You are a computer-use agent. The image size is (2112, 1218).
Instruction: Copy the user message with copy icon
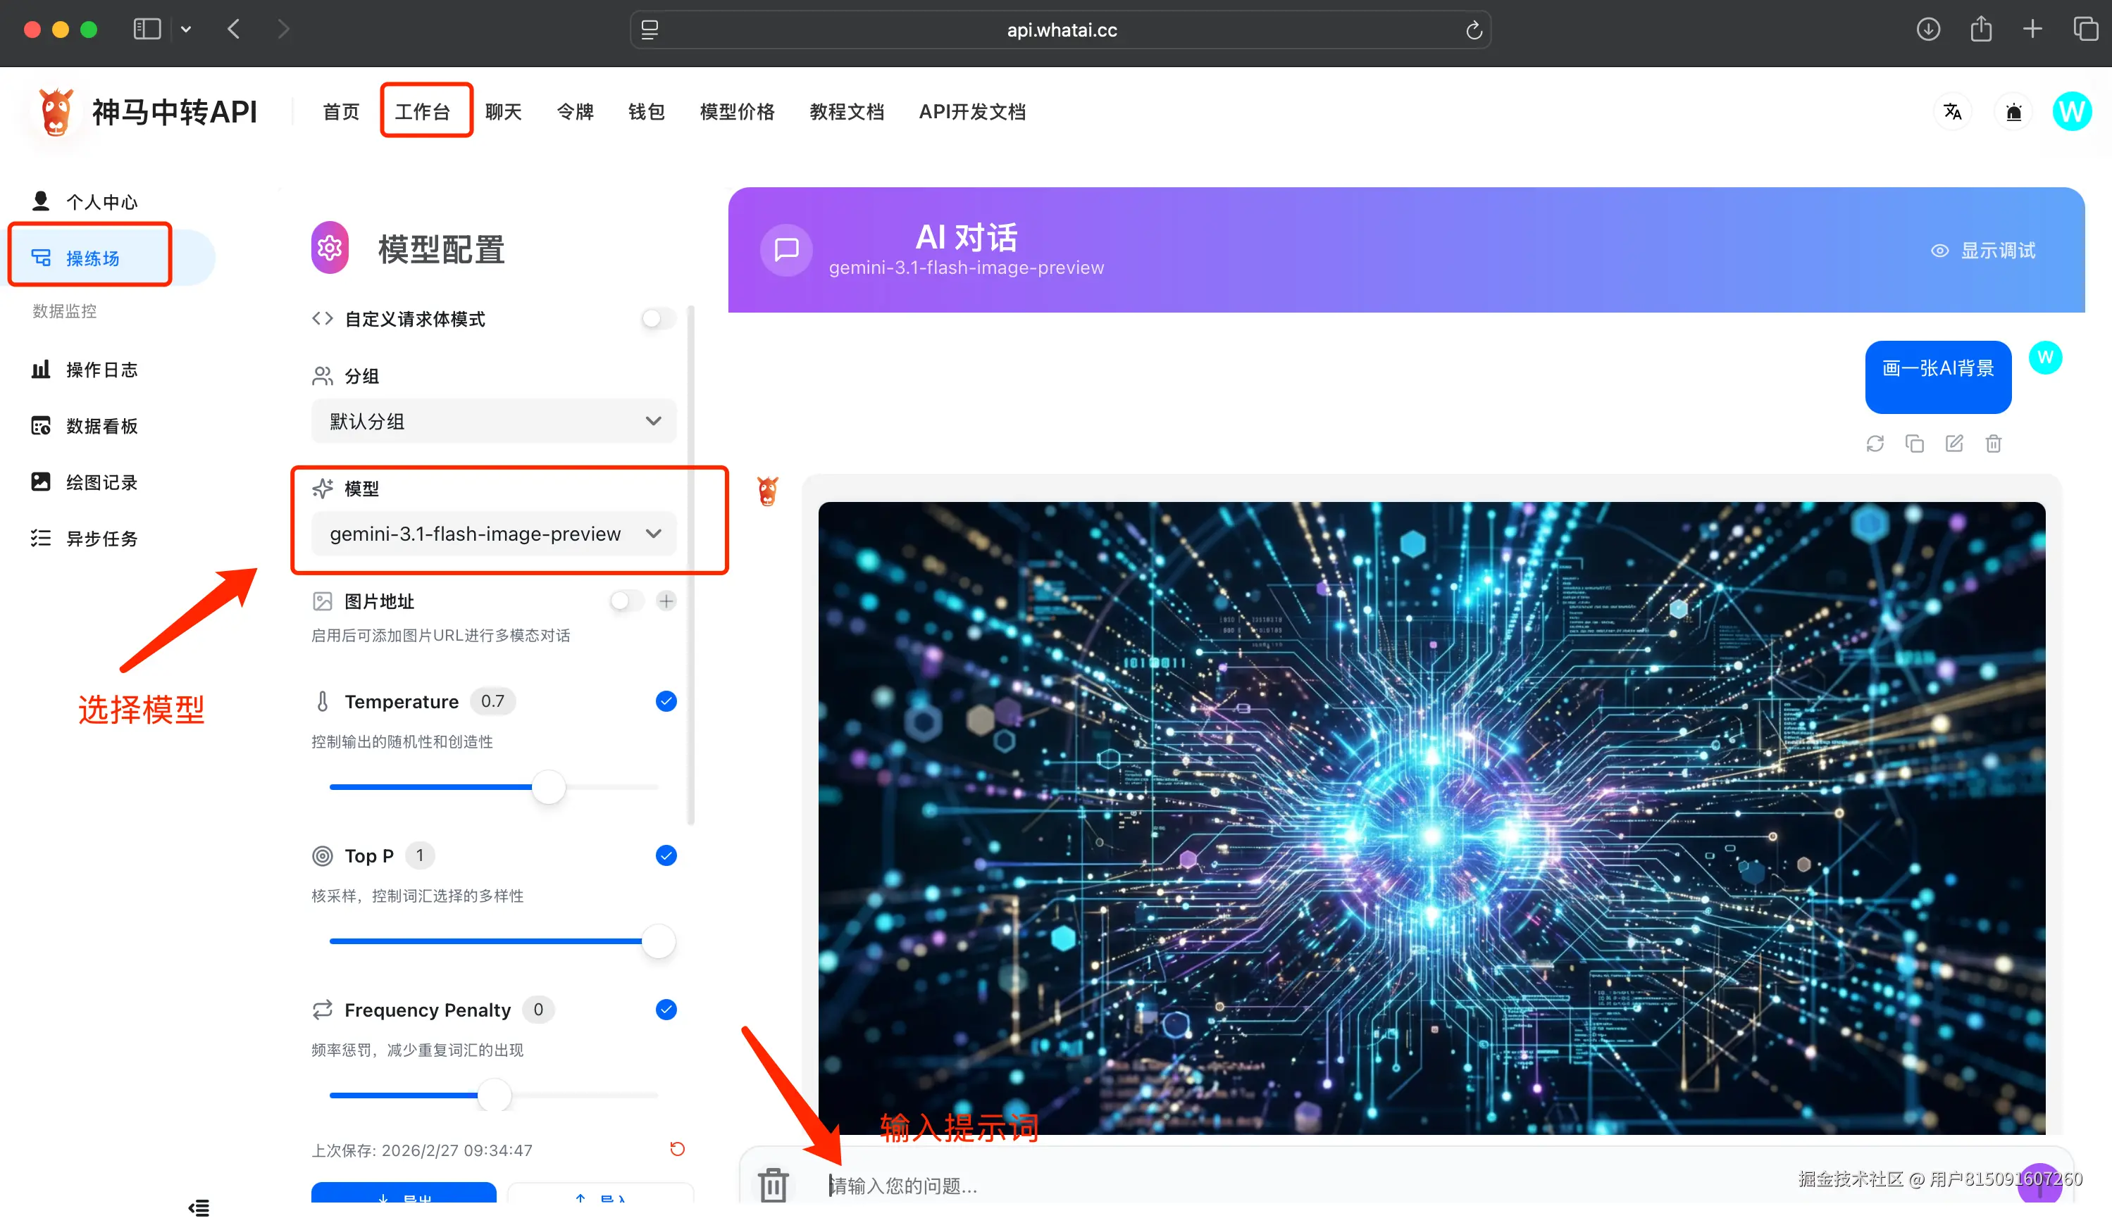1913,444
